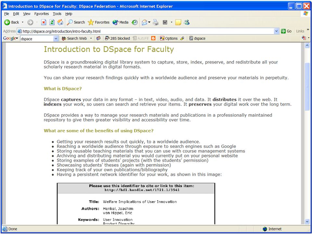This screenshot has height=234, width=312.
Task: Print the page using the printer icon
Action: click(156, 22)
